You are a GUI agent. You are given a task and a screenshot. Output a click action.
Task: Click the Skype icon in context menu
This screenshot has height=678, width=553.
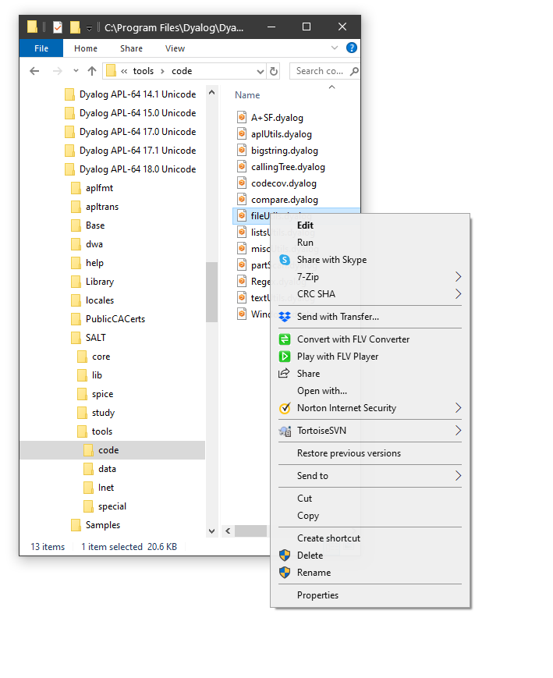coord(285,260)
